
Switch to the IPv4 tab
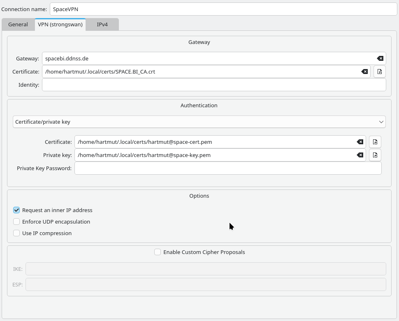point(102,24)
